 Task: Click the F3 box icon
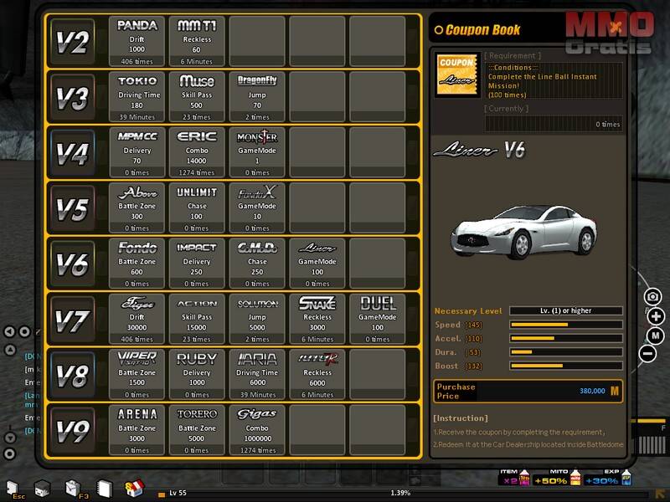[73, 488]
